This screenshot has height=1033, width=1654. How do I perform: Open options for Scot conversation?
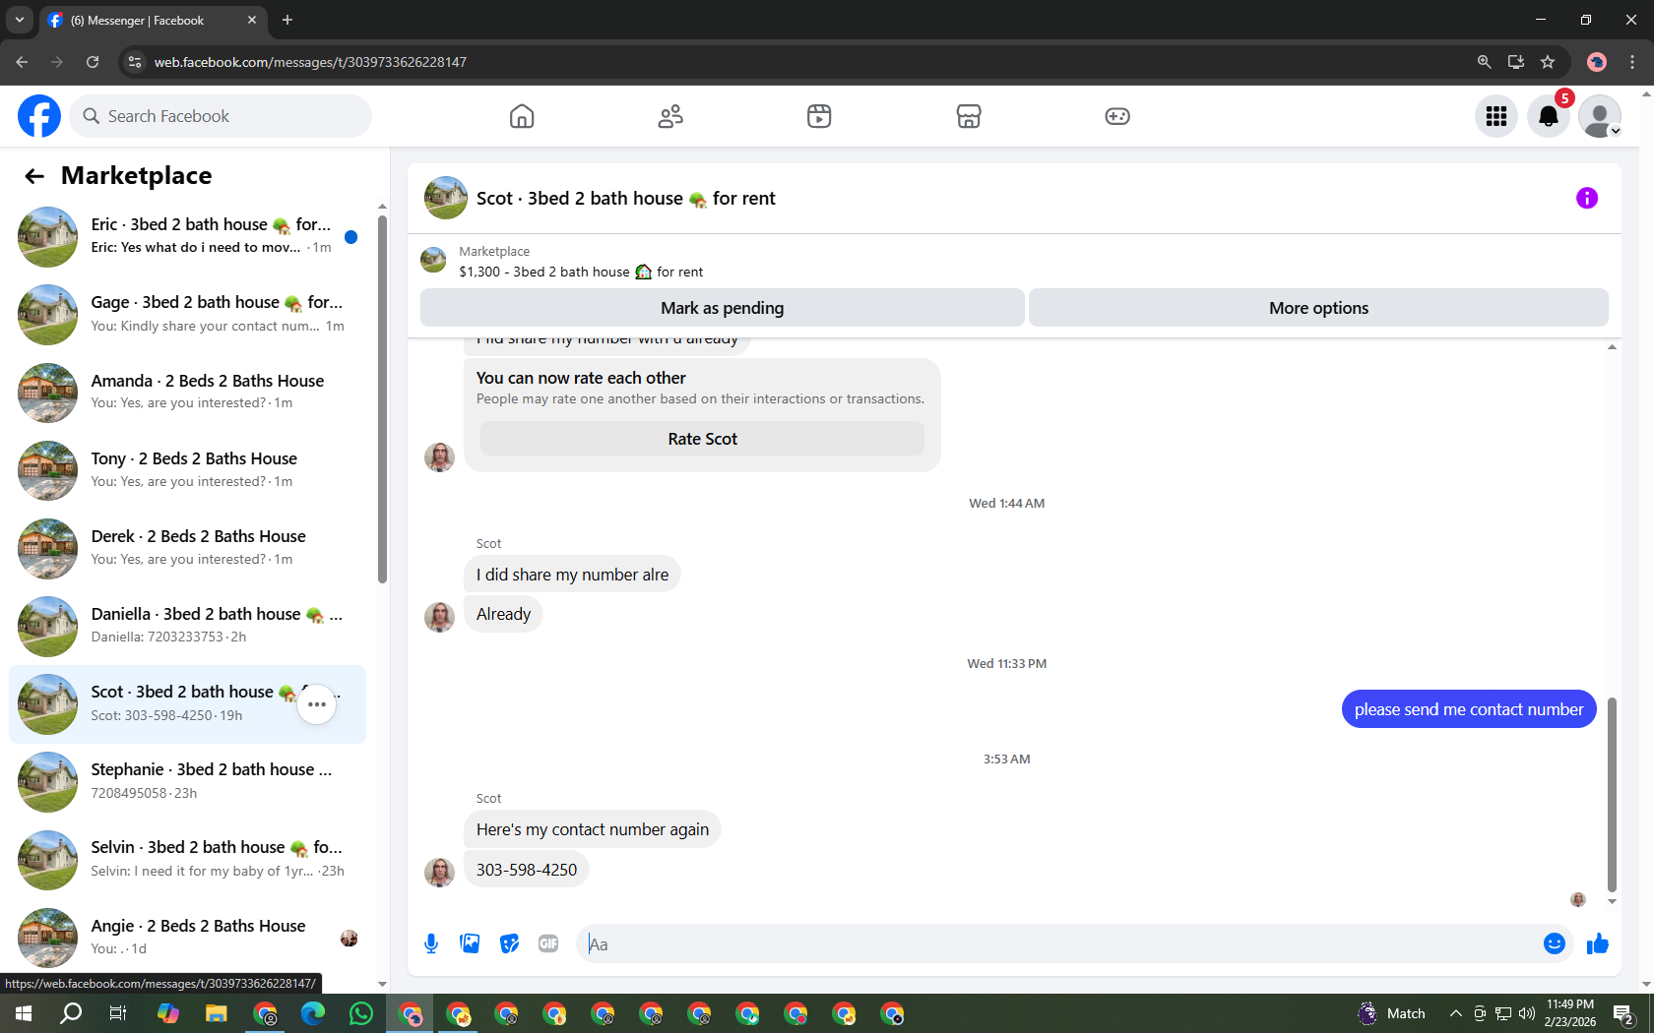click(317, 704)
